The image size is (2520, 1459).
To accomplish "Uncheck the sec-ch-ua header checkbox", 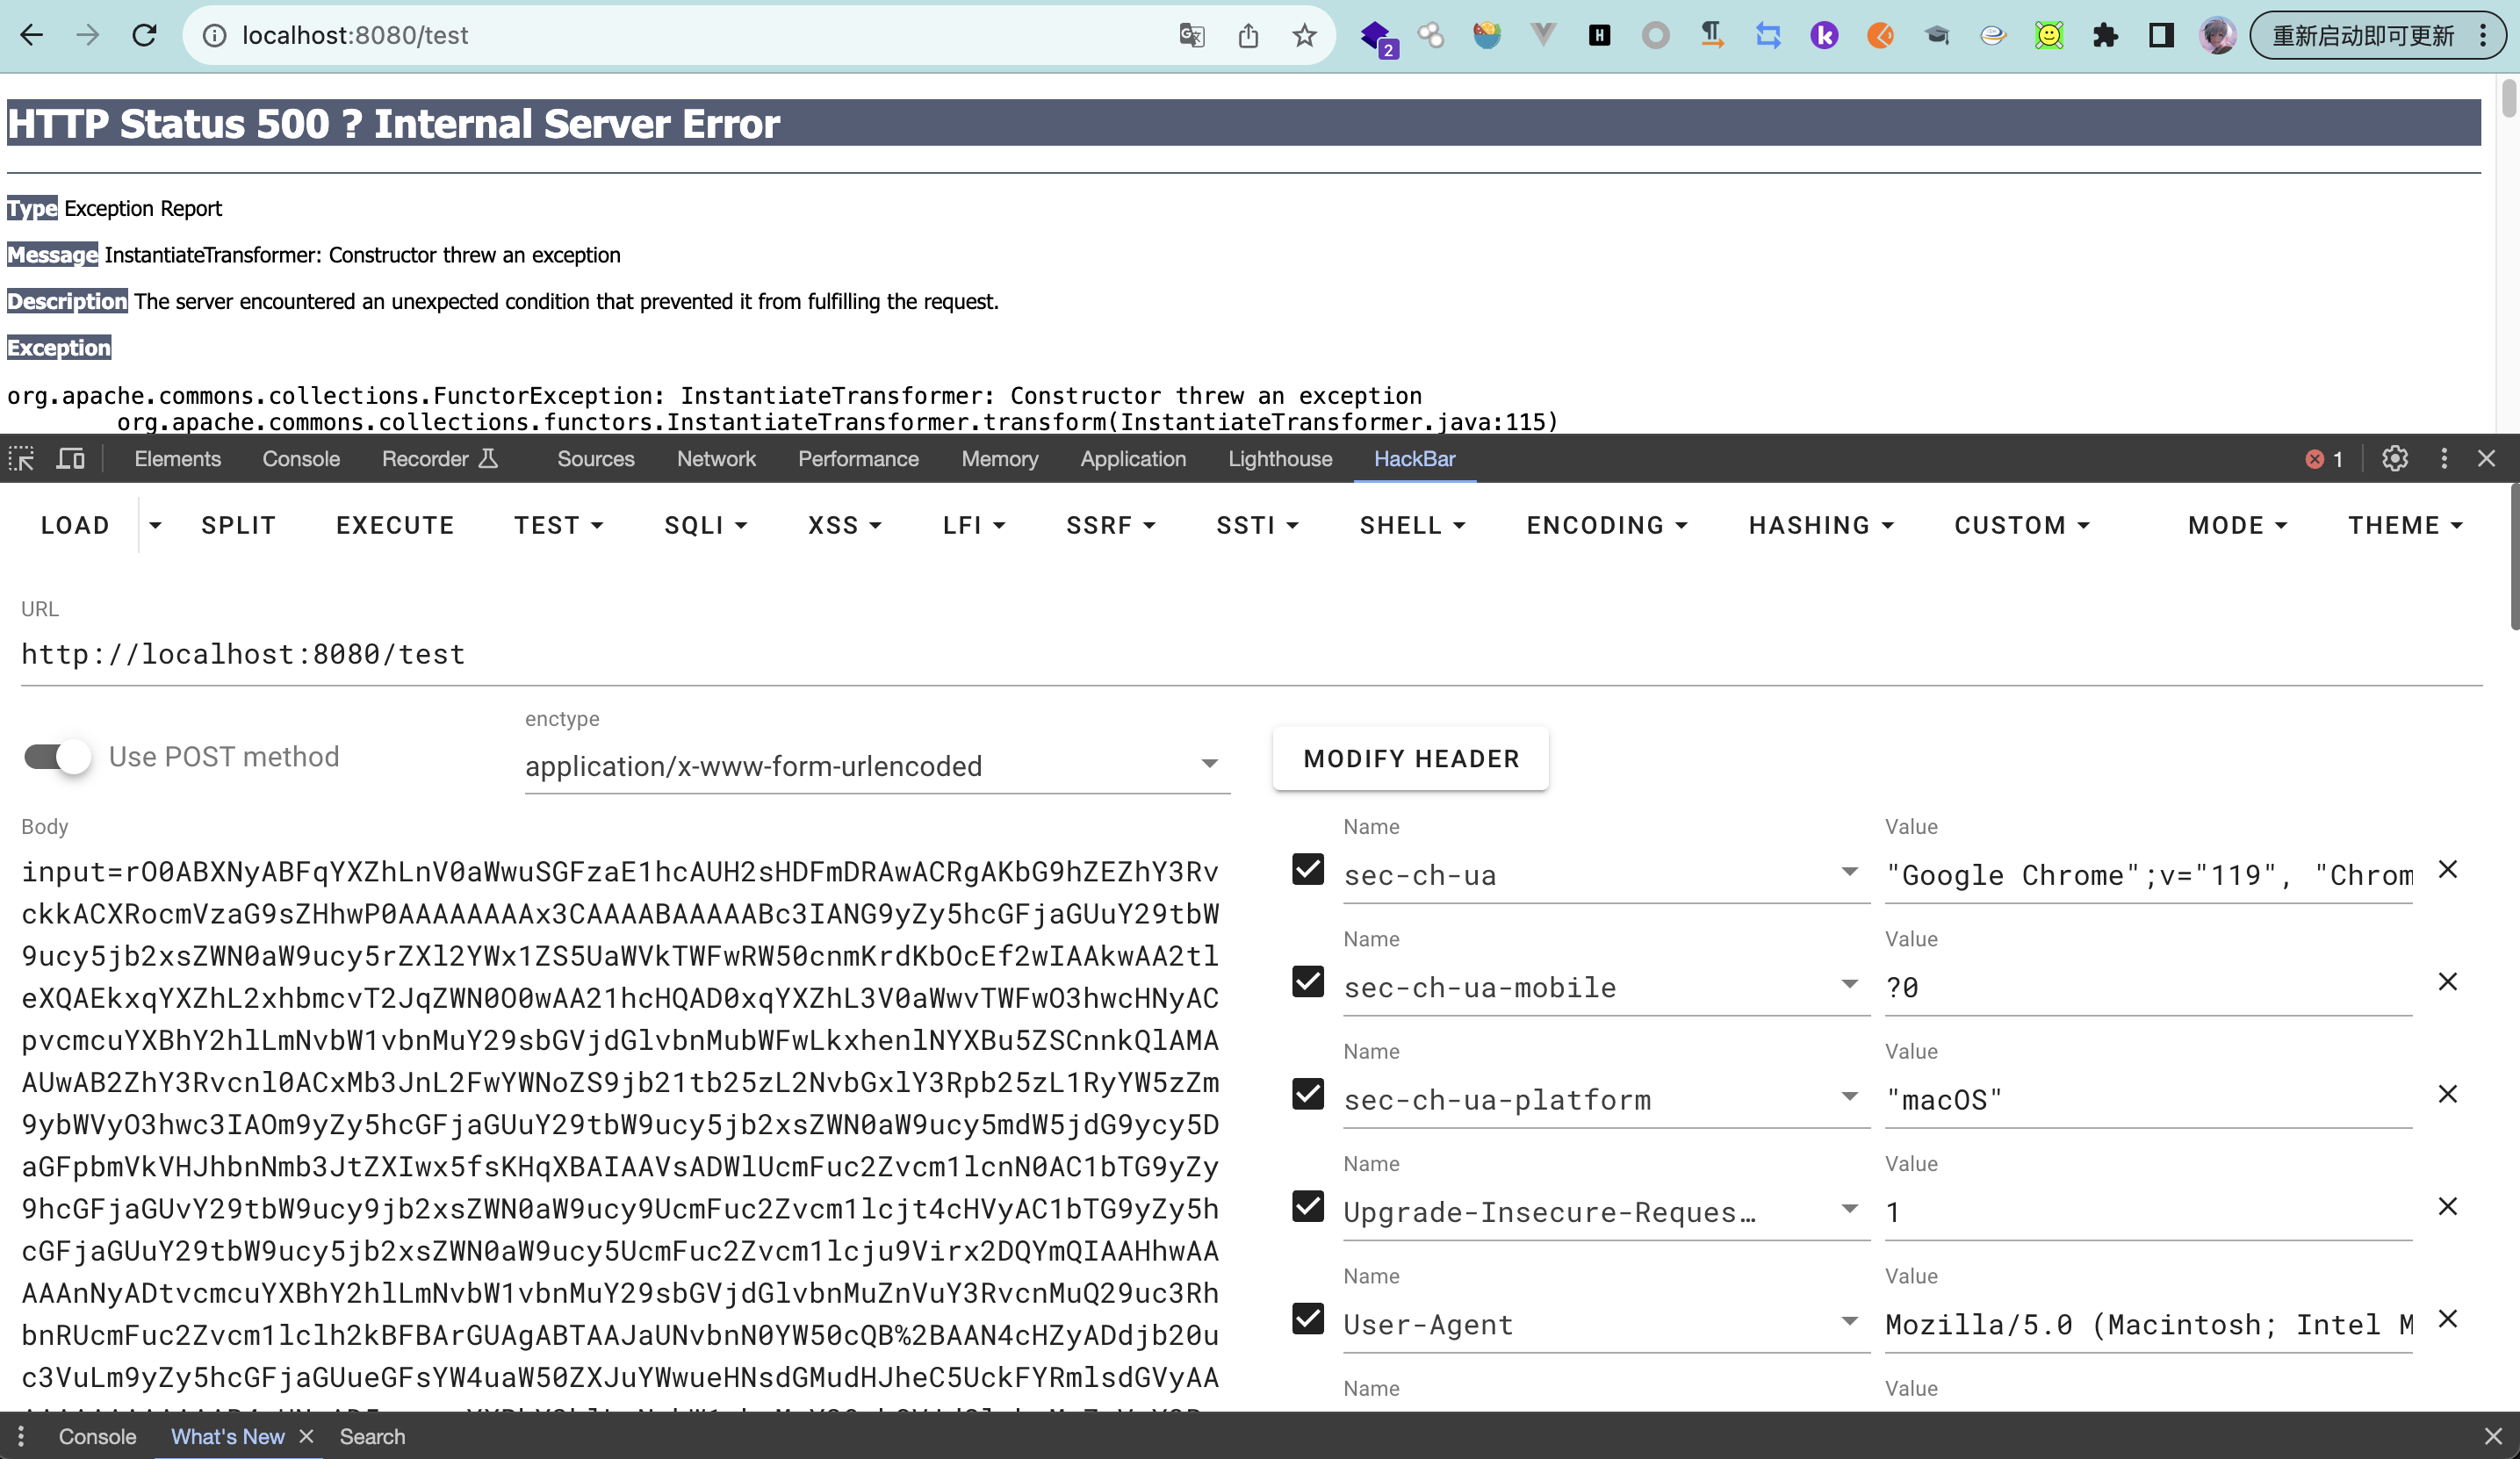I will (x=1308, y=870).
